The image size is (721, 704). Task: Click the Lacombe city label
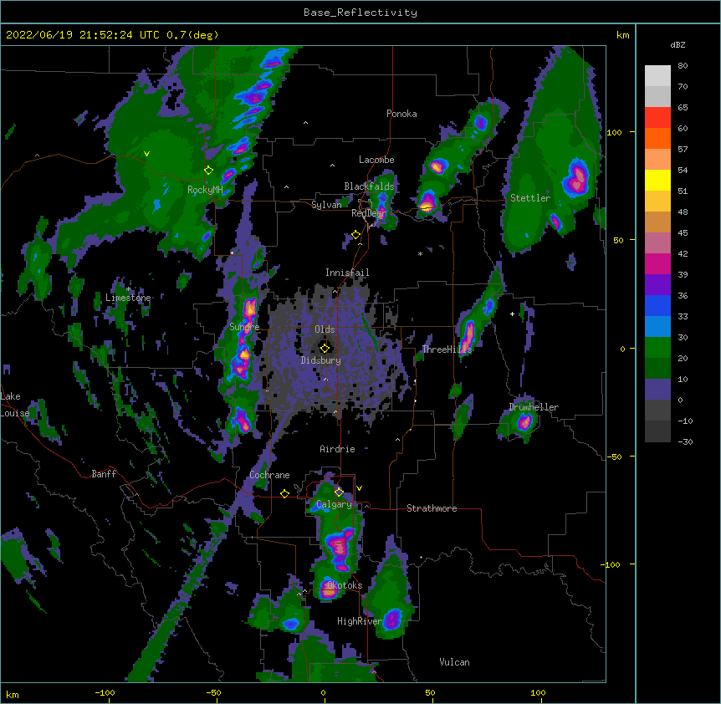click(376, 160)
